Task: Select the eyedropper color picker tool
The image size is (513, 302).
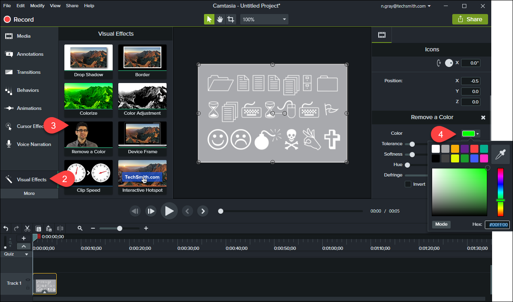Action: pos(501,154)
